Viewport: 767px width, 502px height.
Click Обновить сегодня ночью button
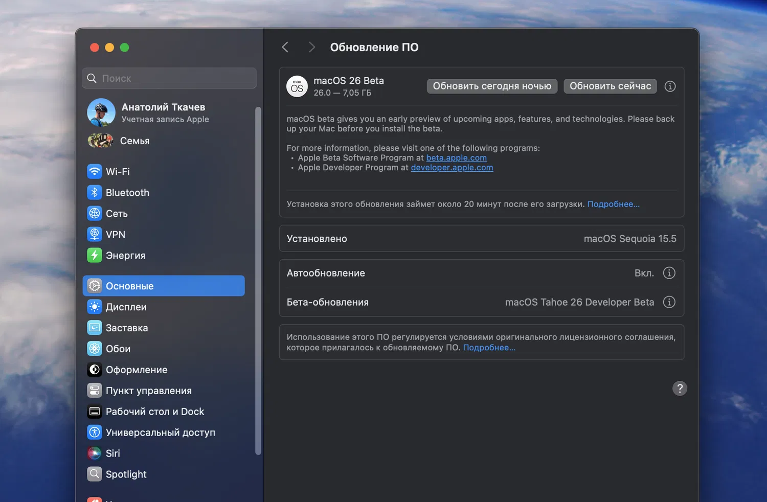pos(492,86)
